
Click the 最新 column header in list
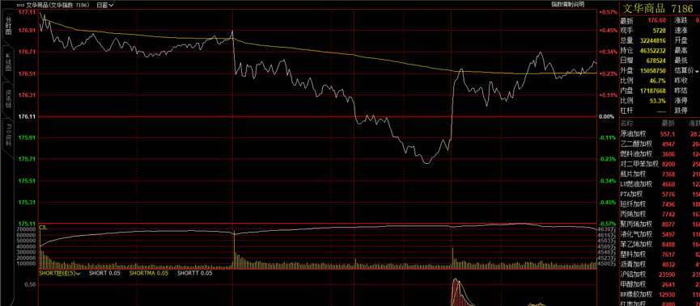668,124
